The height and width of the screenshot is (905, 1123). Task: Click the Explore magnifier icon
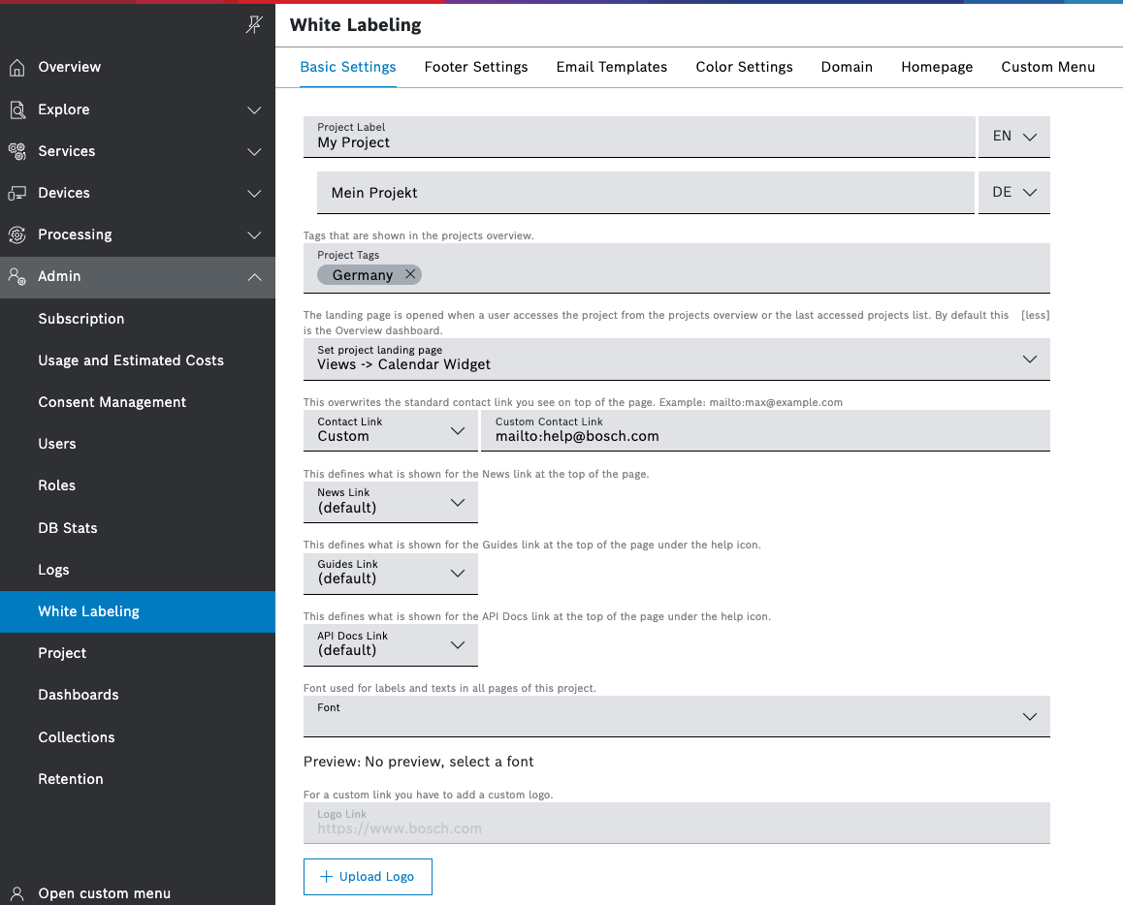(x=16, y=109)
